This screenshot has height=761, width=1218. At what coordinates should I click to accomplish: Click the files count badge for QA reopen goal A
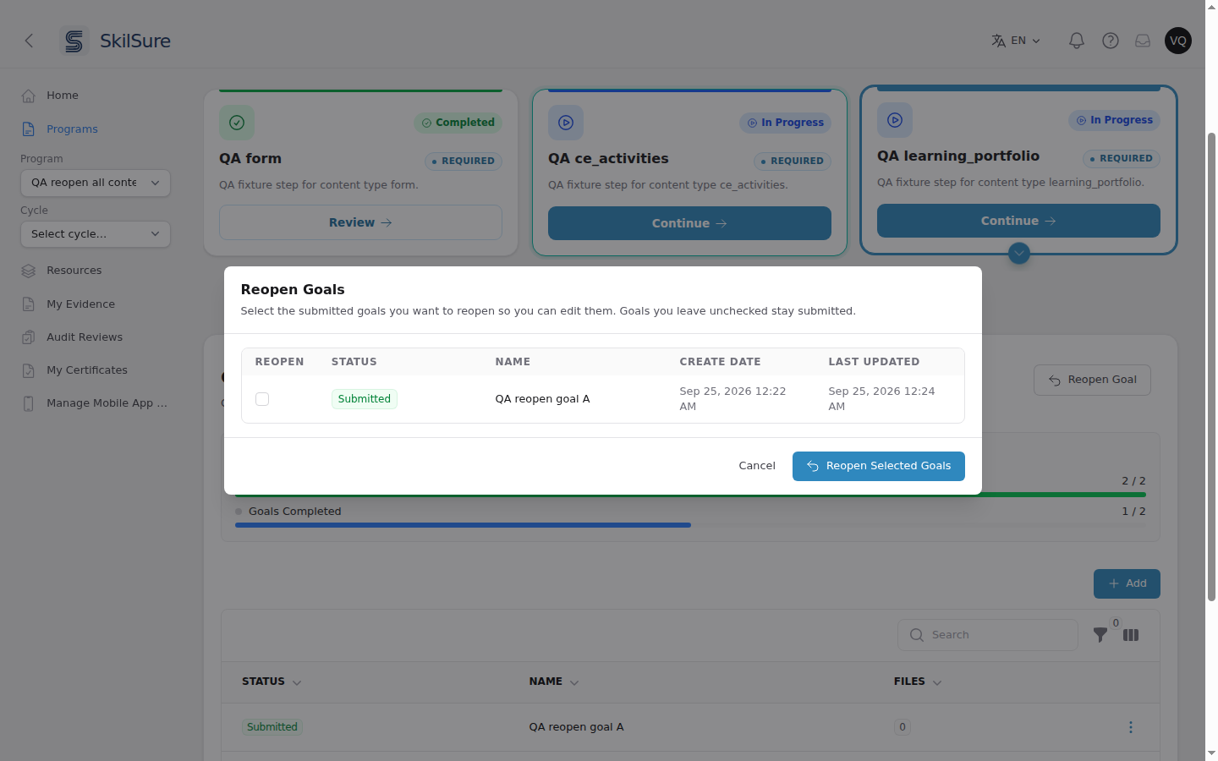(903, 727)
